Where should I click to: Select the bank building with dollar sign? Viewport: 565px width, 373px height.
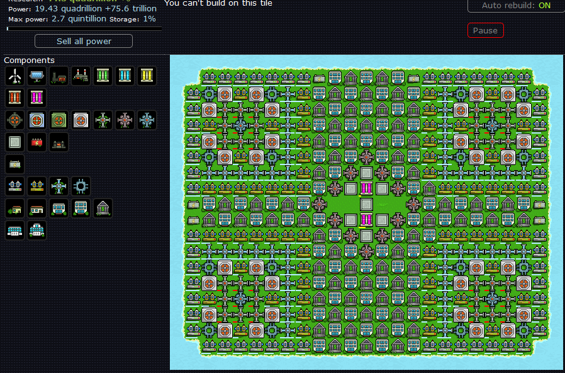click(103, 209)
